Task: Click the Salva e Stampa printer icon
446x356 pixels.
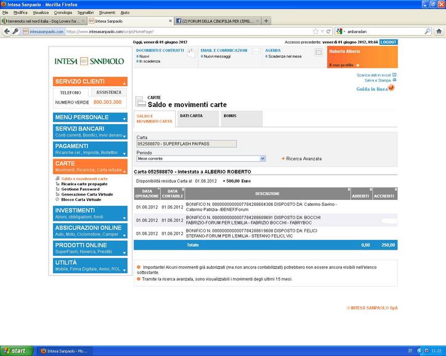Action: (x=395, y=80)
